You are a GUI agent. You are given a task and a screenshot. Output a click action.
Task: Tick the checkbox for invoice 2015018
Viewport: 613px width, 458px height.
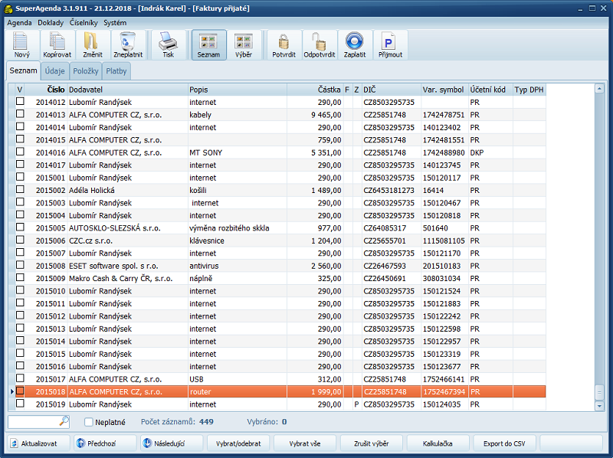[21, 391]
